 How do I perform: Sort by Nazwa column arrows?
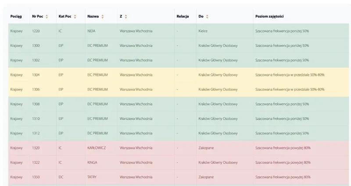[x=103, y=17]
